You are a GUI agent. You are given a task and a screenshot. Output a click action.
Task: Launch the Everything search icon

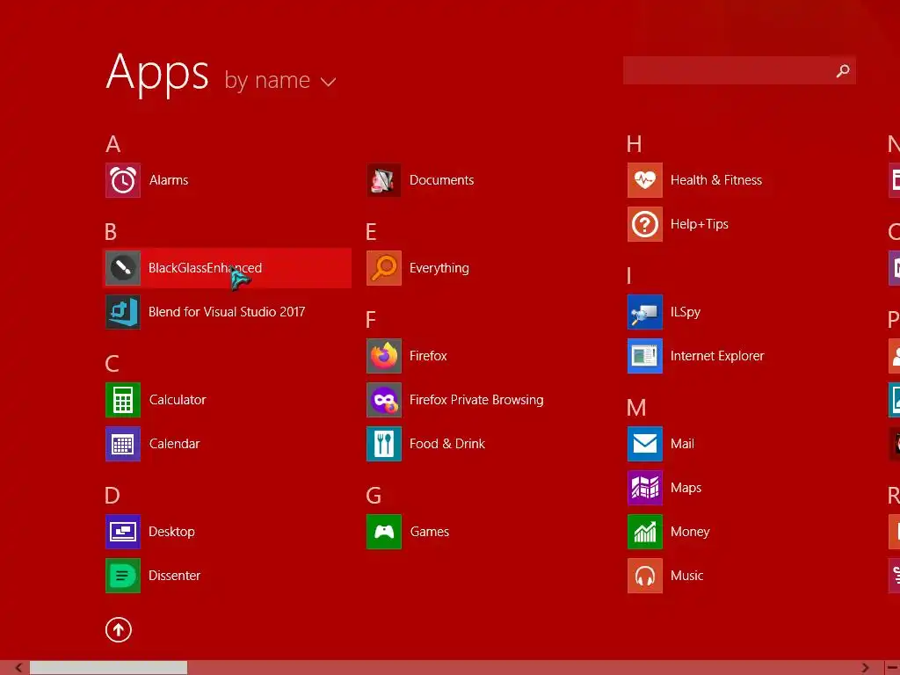pyautogui.click(x=384, y=268)
